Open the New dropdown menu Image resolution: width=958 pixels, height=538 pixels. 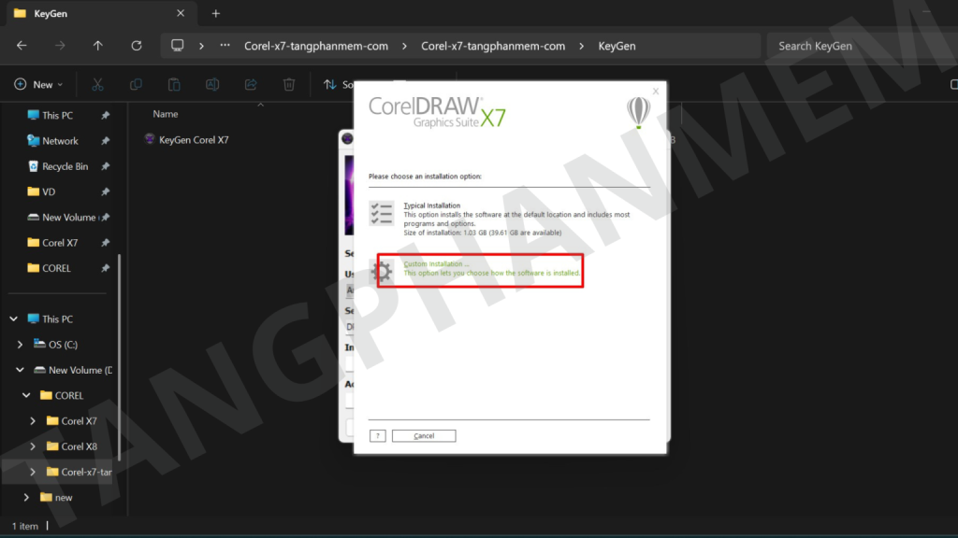(38, 84)
